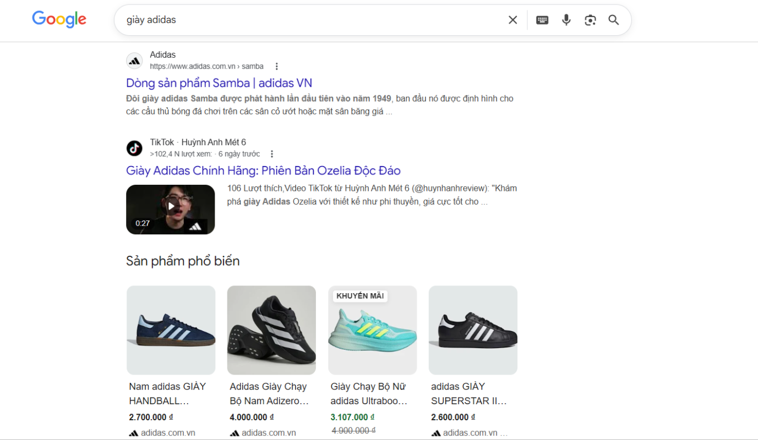Click inside the giày adidas search field
This screenshot has width=758, height=440.
[x=308, y=20]
